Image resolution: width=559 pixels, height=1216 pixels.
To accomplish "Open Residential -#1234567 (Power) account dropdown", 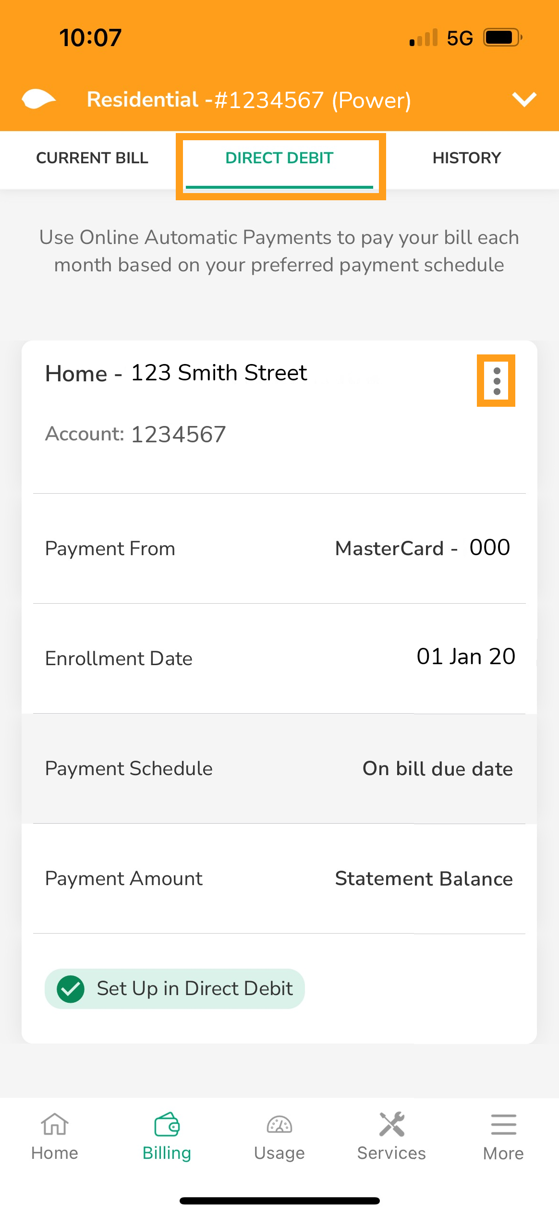I will pos(249,100).
